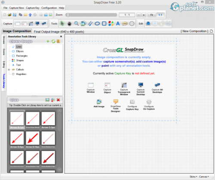Click the 1 : 1 zoom value field
The height and width of the screenshot is (180, 215).
(127, 15)
